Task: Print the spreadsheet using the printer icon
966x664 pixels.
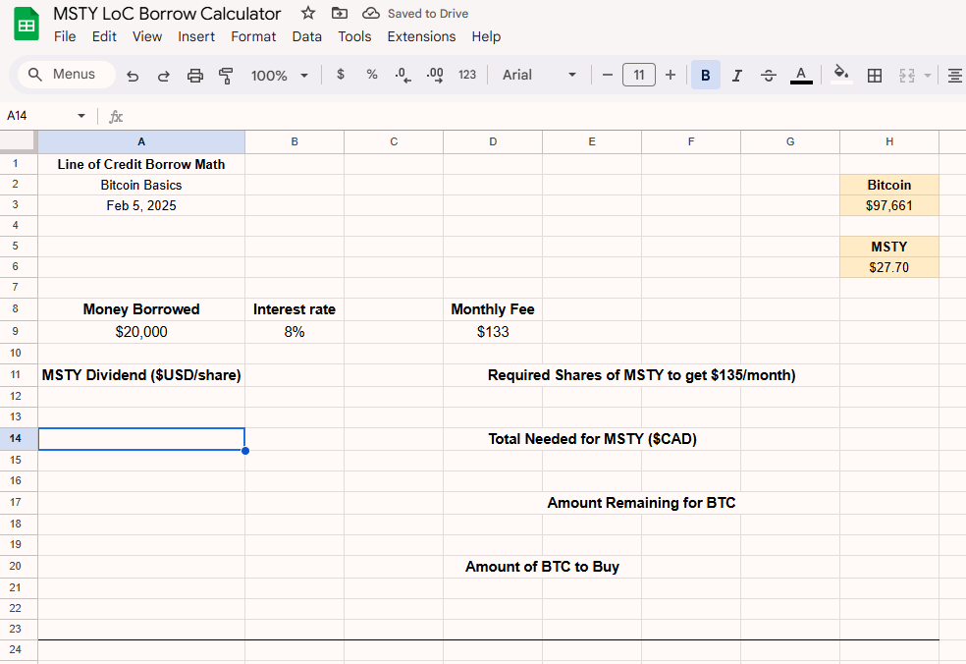Action: (x=194, y=76)
